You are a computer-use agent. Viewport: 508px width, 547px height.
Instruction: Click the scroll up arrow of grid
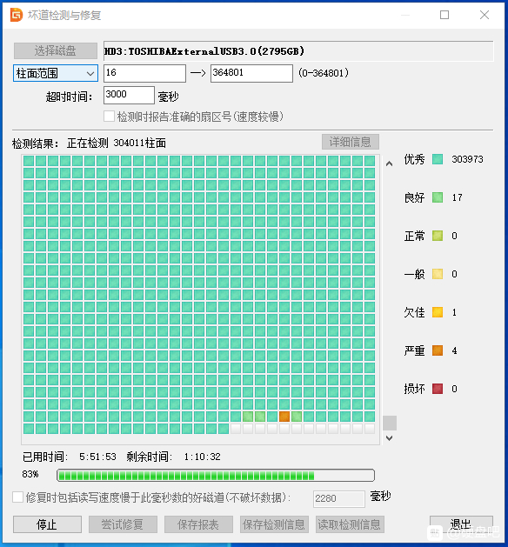[x=390, y=163]
